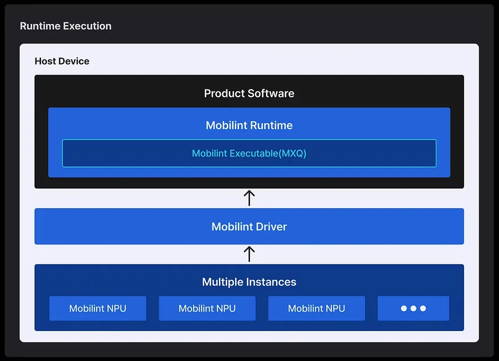This screenshot has height=361, width=499.
Task: Expand the ellipsis box for more NPUs
Action: click(413, 308)
